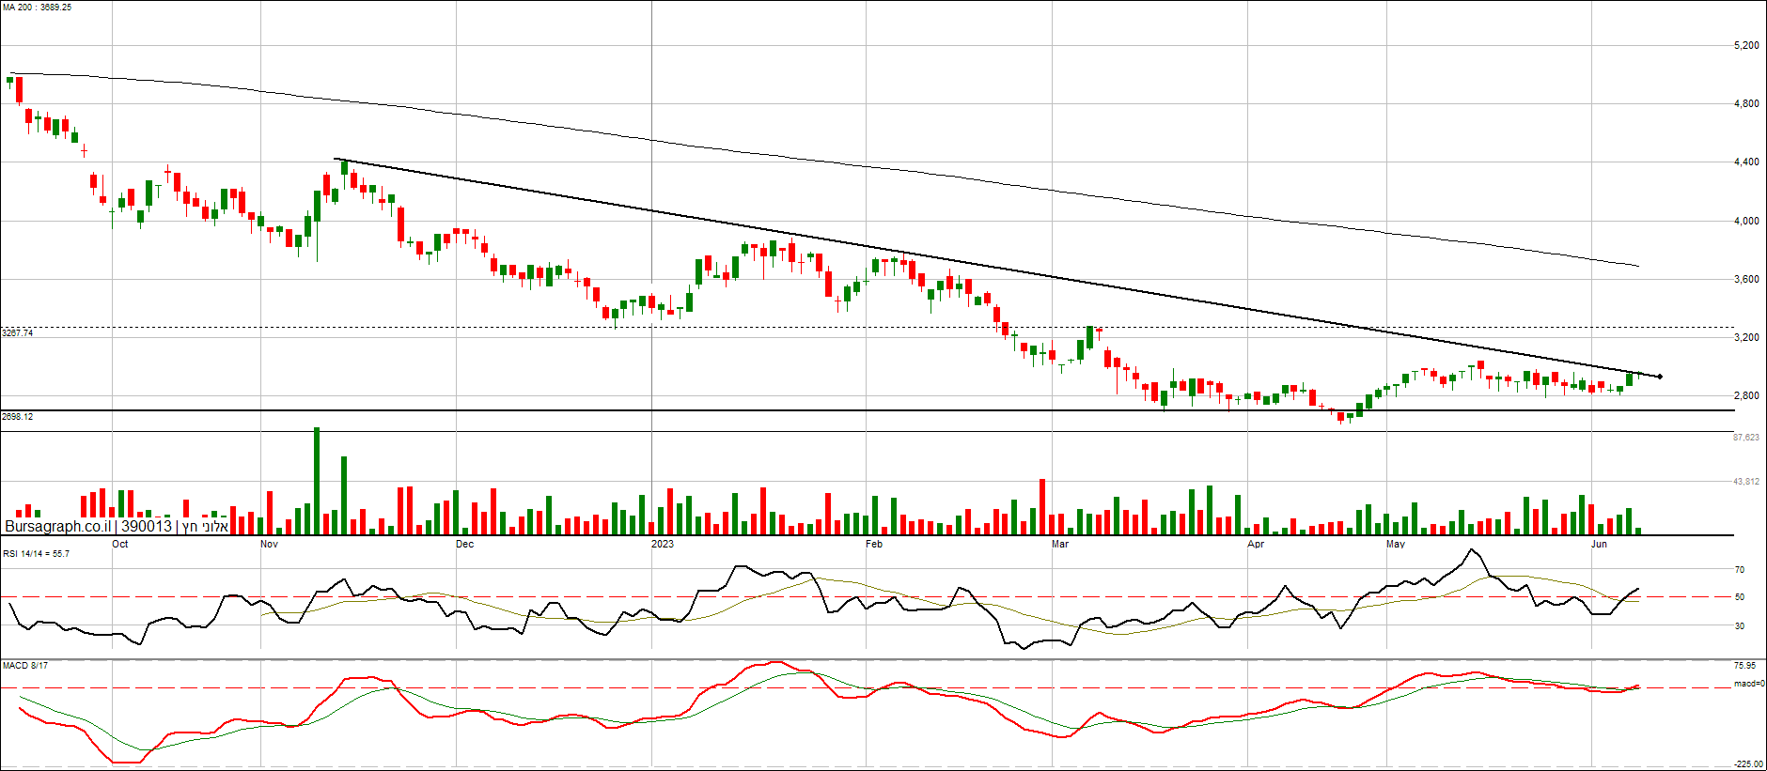Click the 75.95 MACD scale label
Image resolution: width=1767 pixels, height=771 pixels.
(1745, 665)
